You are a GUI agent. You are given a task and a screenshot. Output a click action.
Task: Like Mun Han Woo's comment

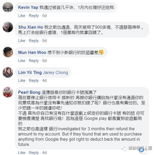pos(22,61)
